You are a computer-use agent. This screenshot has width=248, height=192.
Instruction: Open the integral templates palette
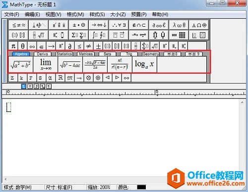click(x=99, y=35)
